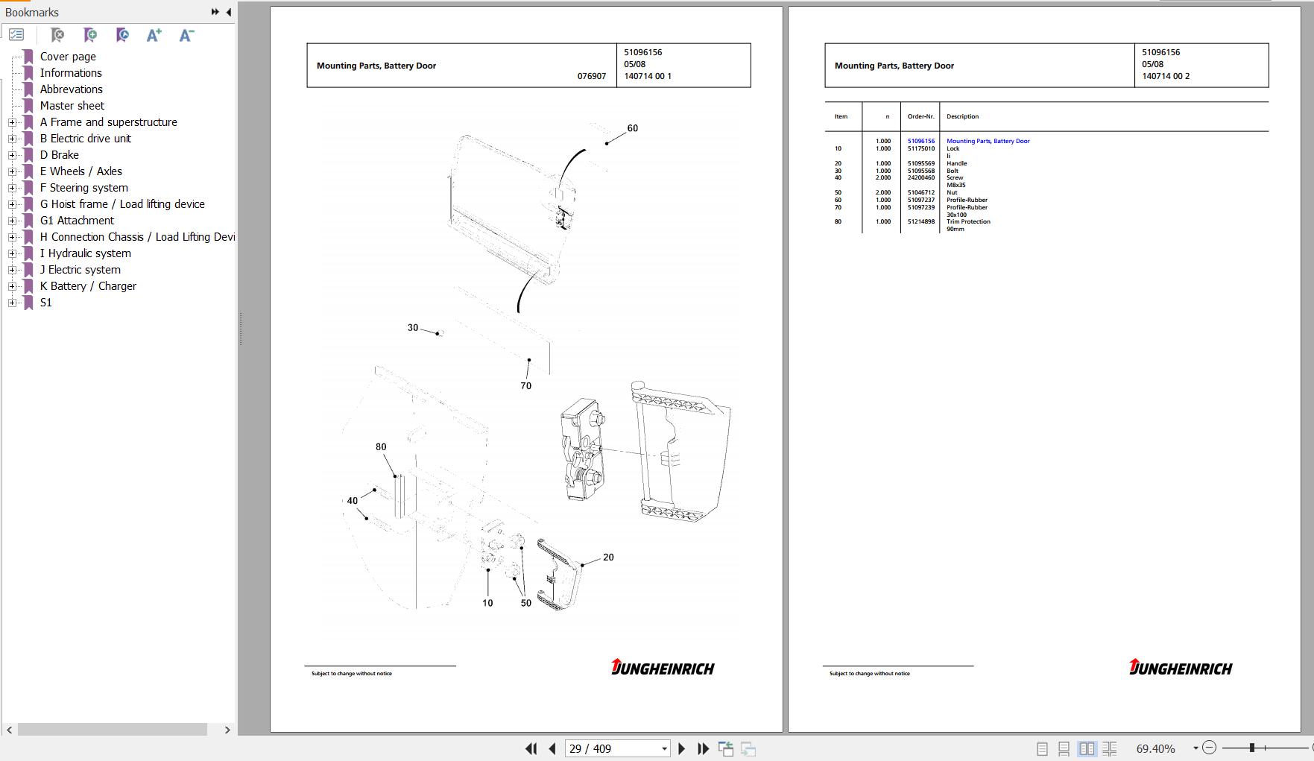
Task: Click callout number 20 near handle
Action: [x=608, y=558]
